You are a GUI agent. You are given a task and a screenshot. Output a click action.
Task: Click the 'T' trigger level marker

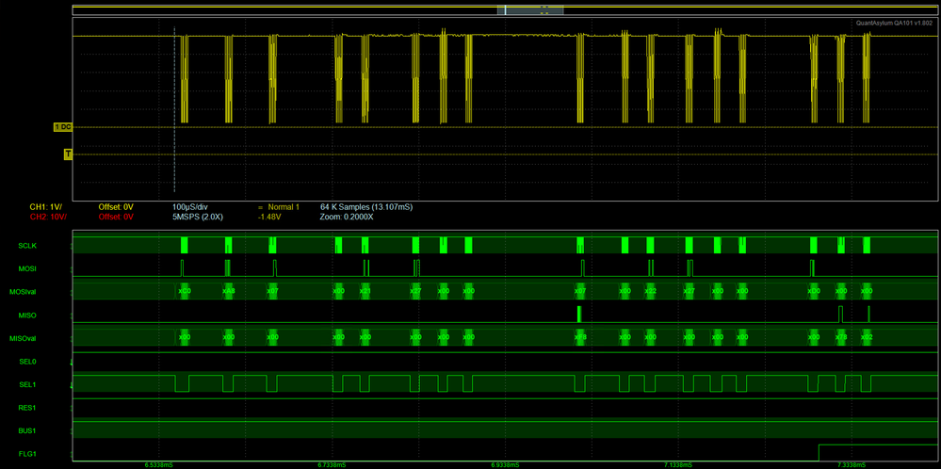[68, 154]
